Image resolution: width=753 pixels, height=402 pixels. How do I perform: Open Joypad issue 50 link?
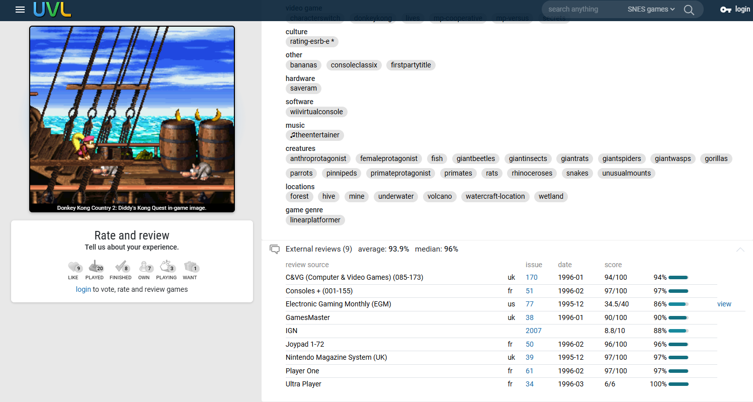coord(530,344)
